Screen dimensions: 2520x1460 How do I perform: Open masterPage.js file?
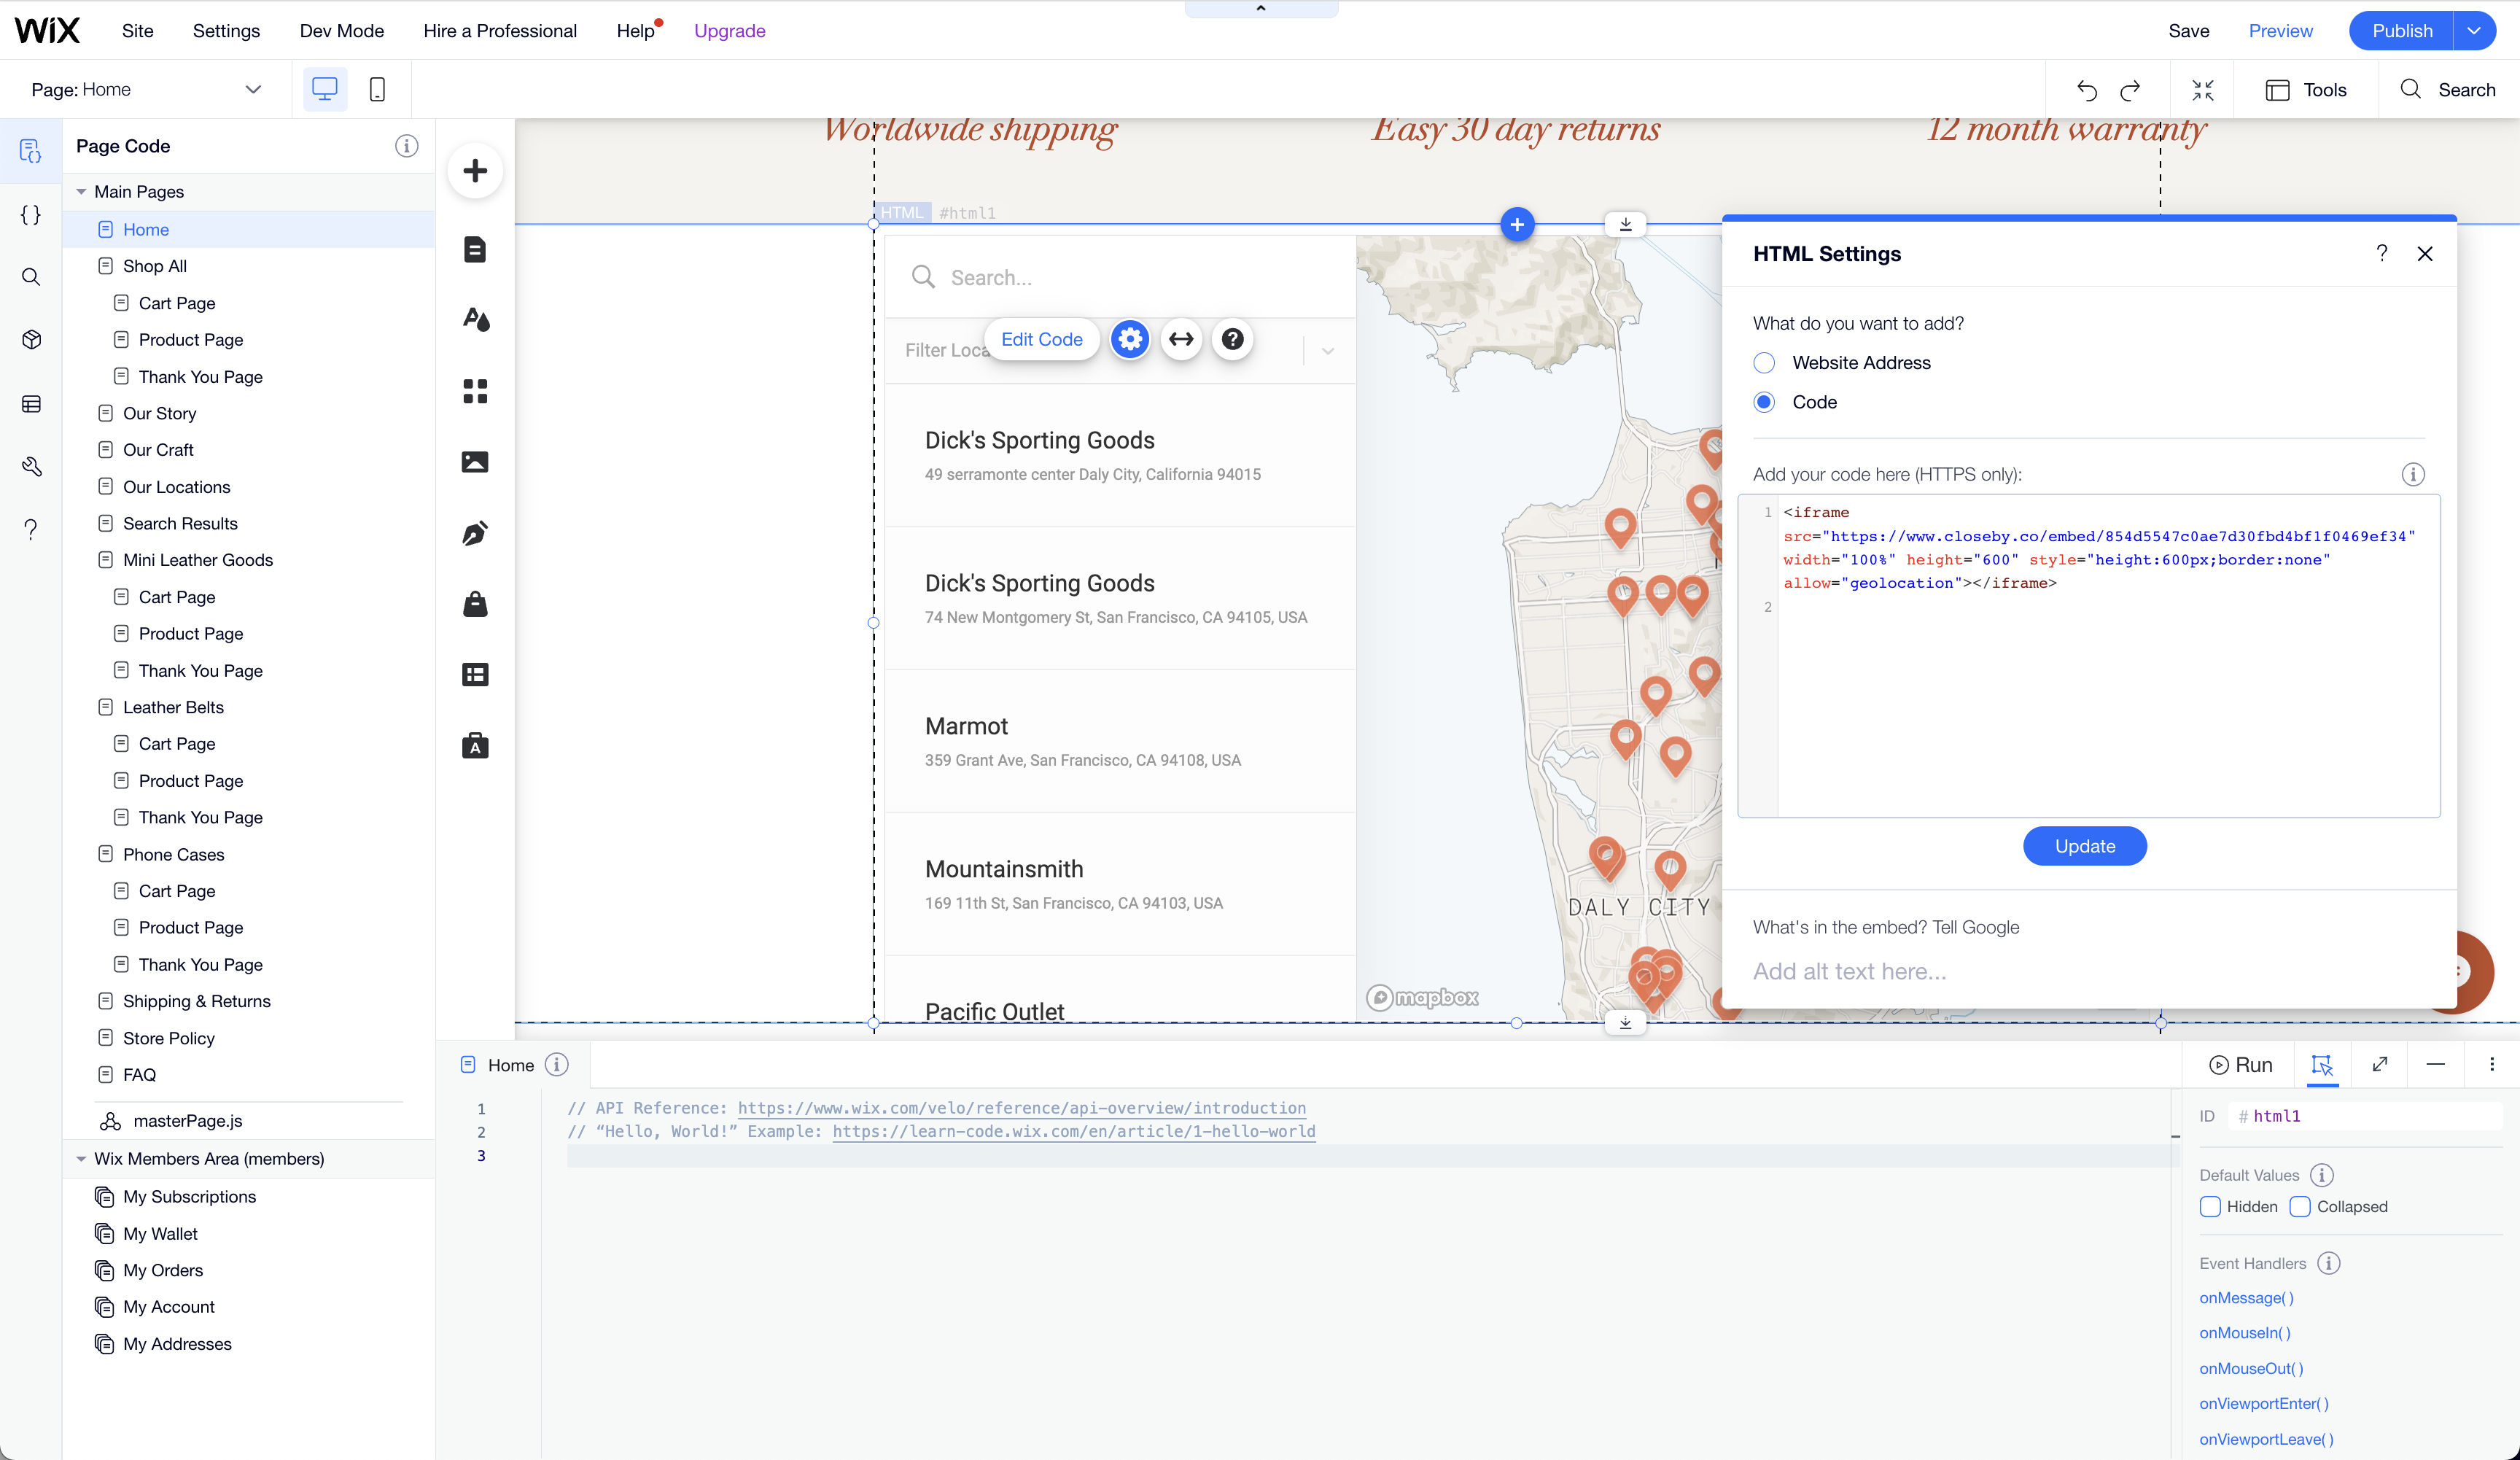point(187,1121)
